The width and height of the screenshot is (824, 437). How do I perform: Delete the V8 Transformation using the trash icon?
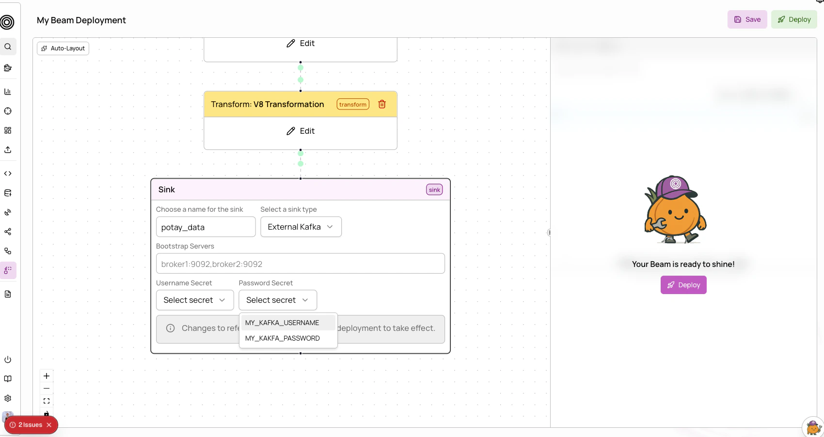pyautogui.click(x=381, y=104)
